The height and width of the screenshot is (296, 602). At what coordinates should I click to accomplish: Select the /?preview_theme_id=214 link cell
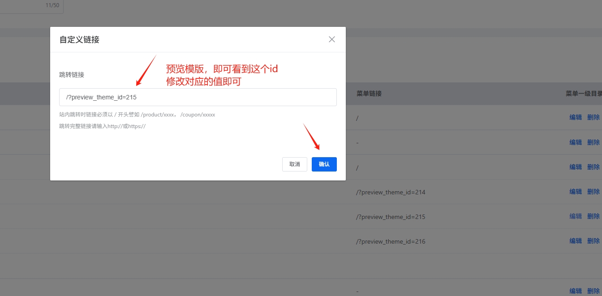(x=391, y=192)
